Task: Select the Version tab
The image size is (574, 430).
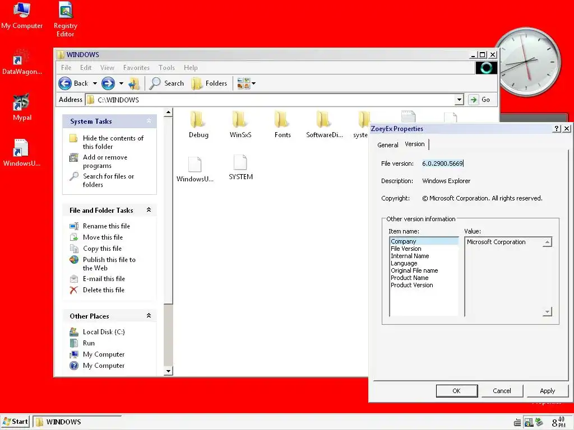Action: point(415,144)
